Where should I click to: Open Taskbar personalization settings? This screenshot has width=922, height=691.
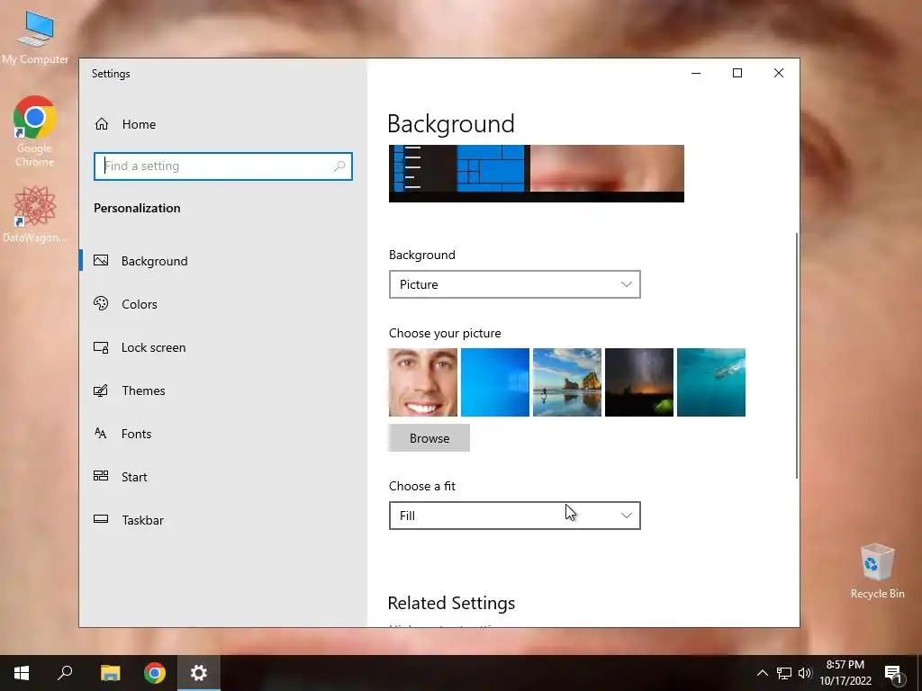pos(223,520)
